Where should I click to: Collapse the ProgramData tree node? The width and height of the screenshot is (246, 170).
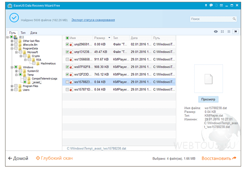[12, 48]
